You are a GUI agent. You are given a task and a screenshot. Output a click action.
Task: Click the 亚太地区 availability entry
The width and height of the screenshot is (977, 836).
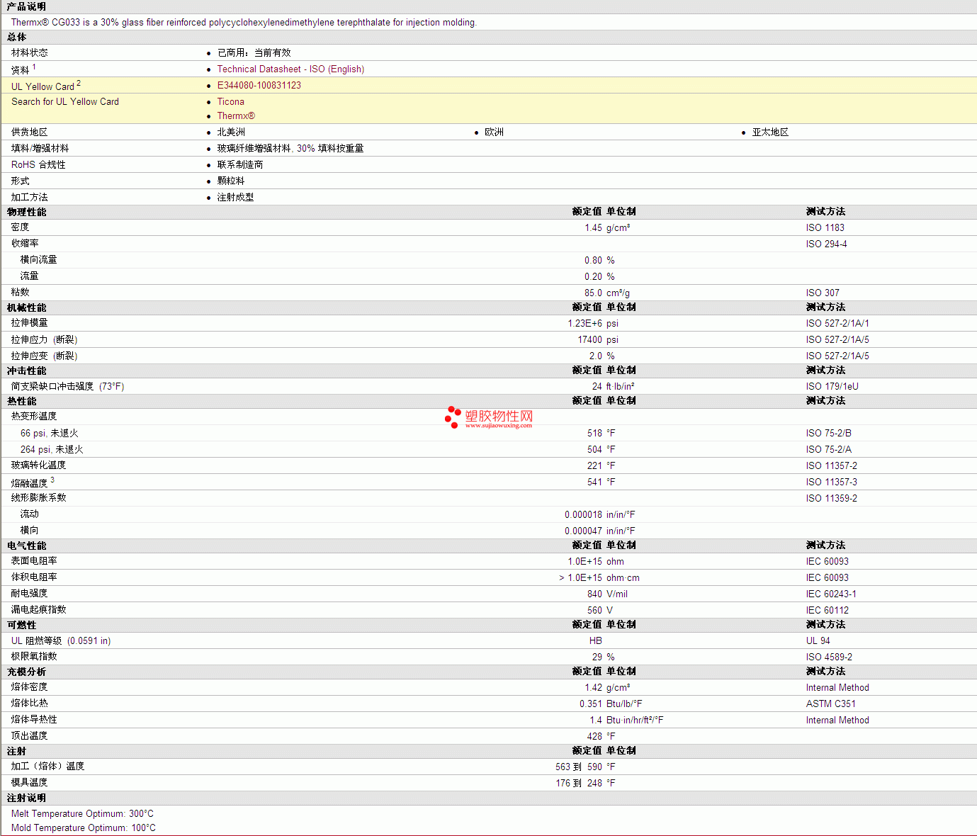click(x=770, y=132)
